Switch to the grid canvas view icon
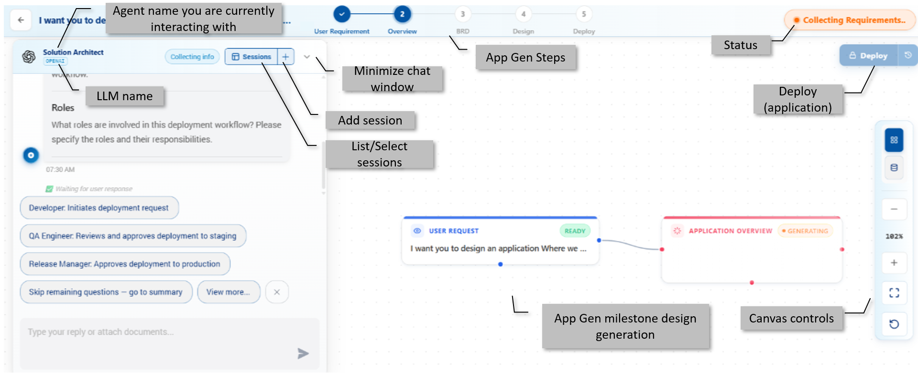The height and width of the screenshot is (374, 918). [x=894, y=140]
